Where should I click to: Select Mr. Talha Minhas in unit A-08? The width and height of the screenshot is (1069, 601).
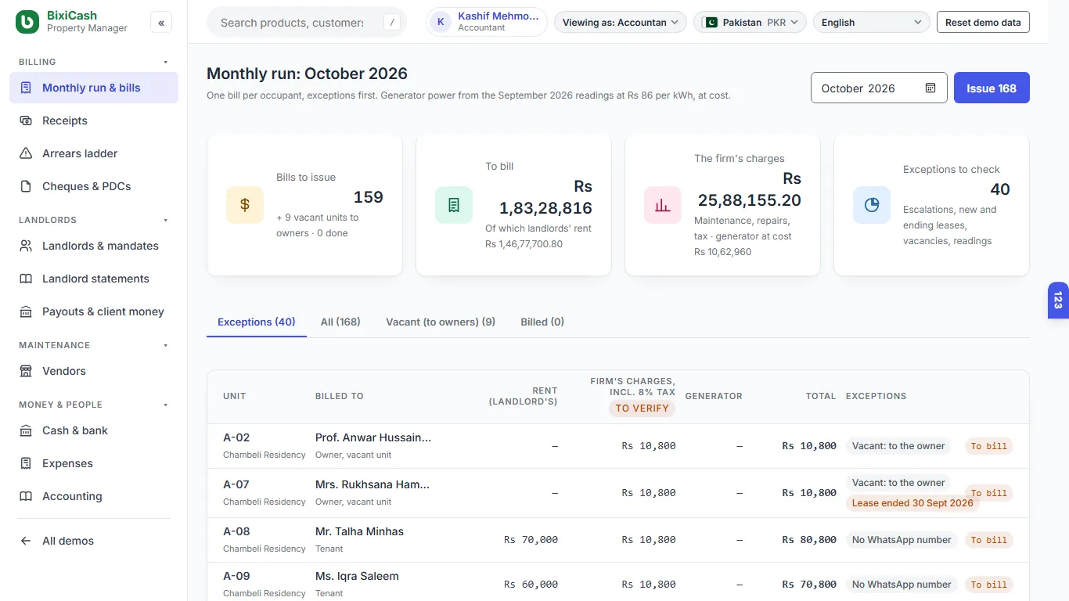tap(359, 531)
